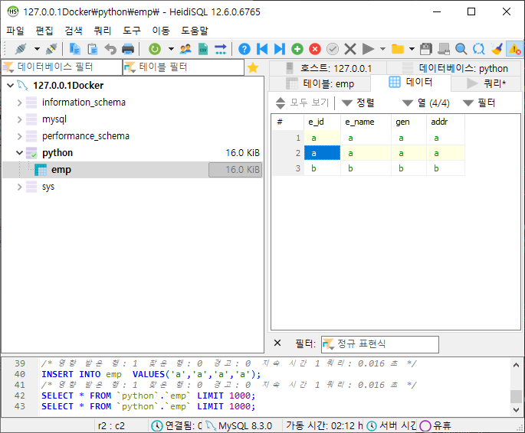Screen dimensions: 525x433
Task: Collapse the 127.0.0.1Docker session node
Action: [11, 86]
